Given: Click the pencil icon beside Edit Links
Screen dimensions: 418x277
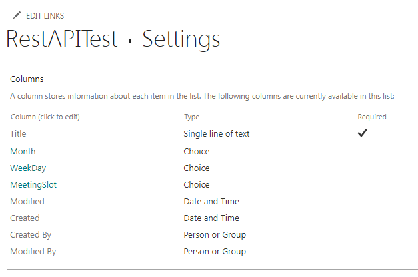Looking at the screenshot, I should [17, 15].
